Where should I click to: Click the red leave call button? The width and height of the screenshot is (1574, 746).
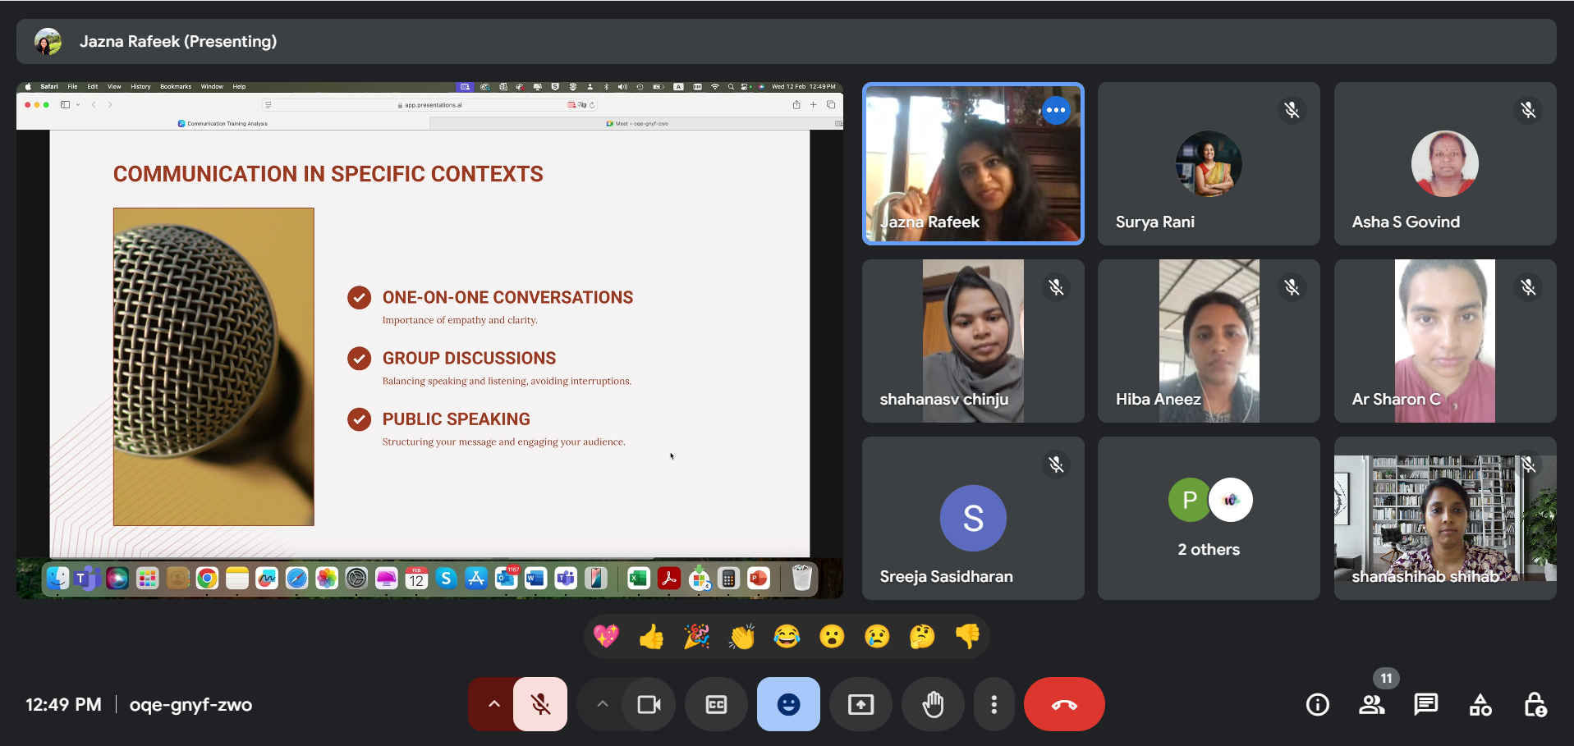pyautogui.click(x=1063, y=704)
